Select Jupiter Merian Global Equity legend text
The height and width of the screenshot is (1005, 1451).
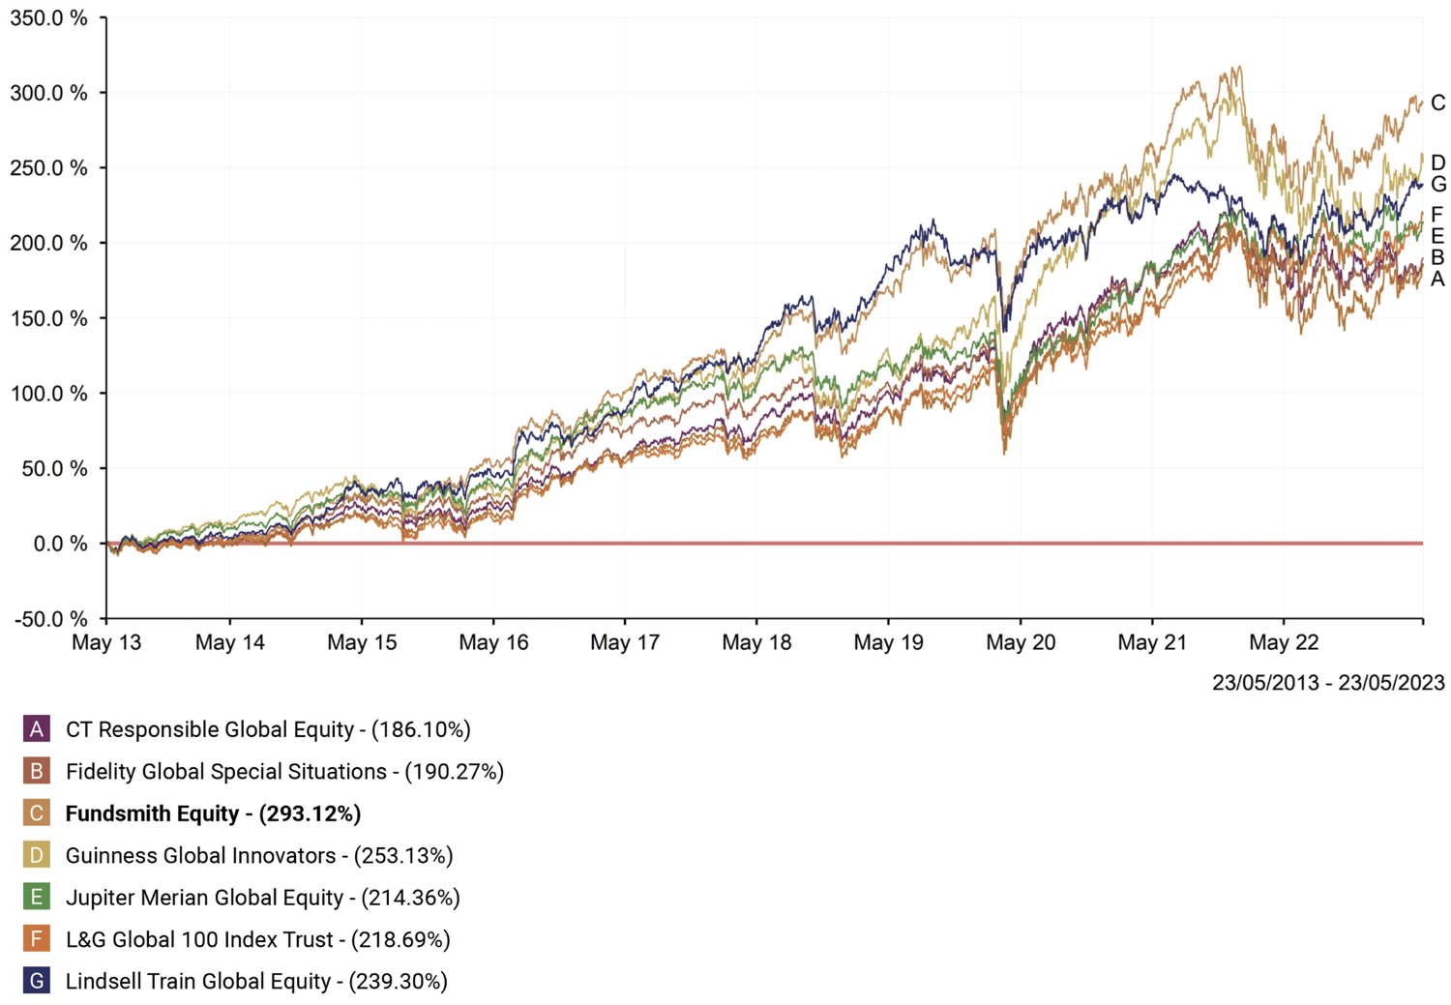(262, 897)
